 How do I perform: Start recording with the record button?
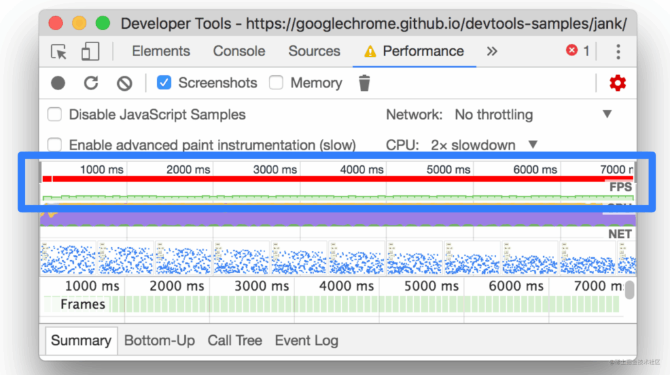(x=58, y=83)
